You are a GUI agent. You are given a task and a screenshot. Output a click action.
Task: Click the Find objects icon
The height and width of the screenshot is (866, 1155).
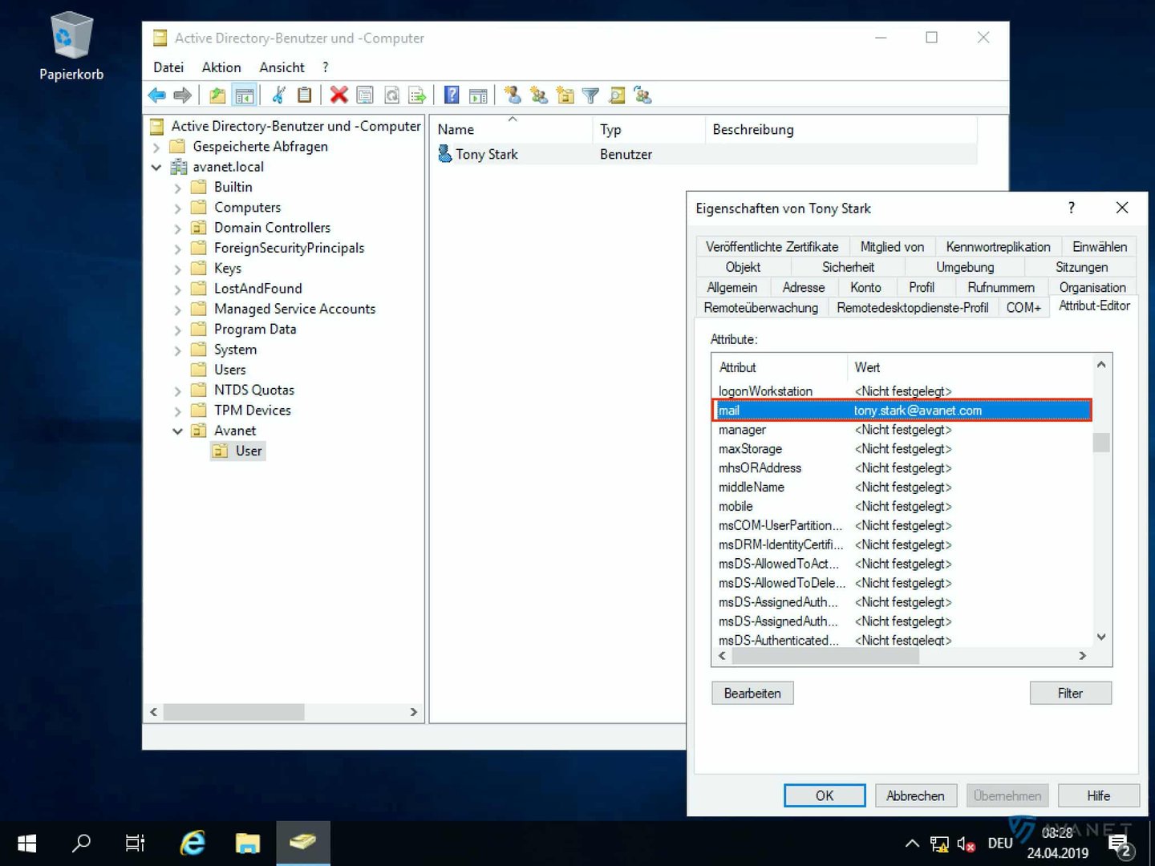point(617,95)
